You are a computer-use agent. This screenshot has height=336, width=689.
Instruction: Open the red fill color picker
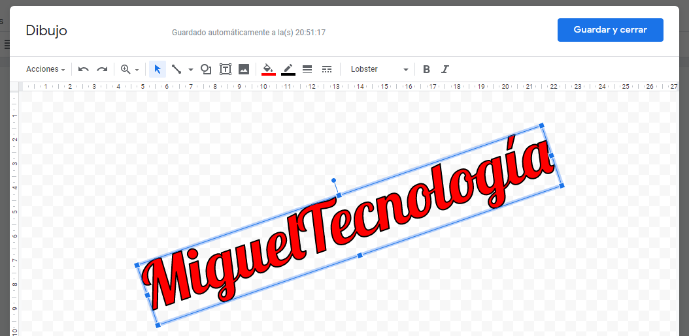click(x=268, y=69)
